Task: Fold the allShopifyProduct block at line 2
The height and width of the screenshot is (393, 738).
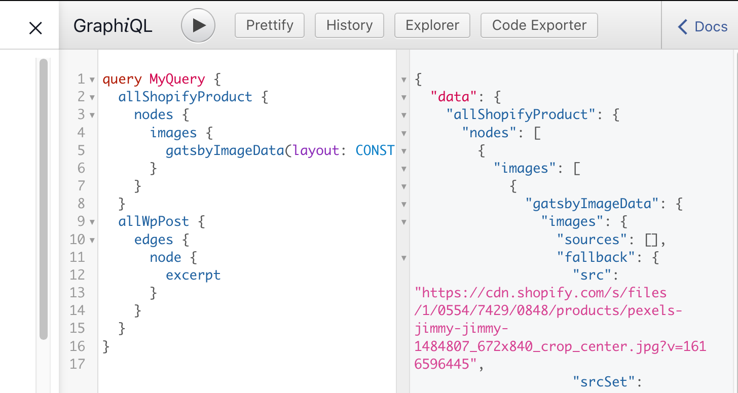Action: [92, 97]
